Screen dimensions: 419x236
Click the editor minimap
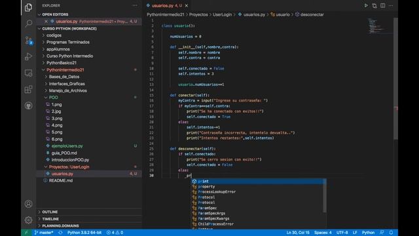point(380,26)
